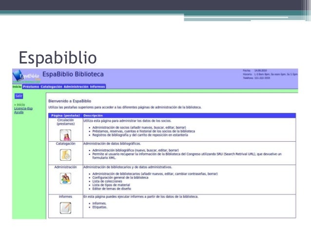
Task: Click 'Registros de bibliografía' bullet text
Action: click(140, 135)
